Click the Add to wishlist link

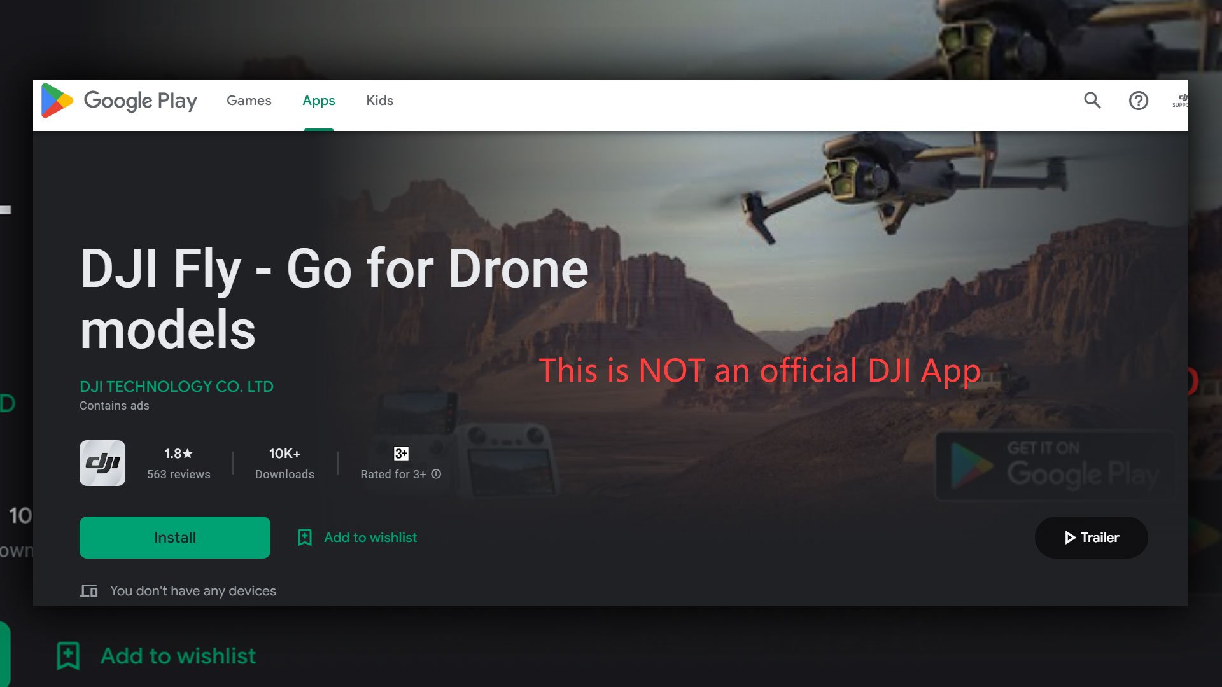[370, 538]
